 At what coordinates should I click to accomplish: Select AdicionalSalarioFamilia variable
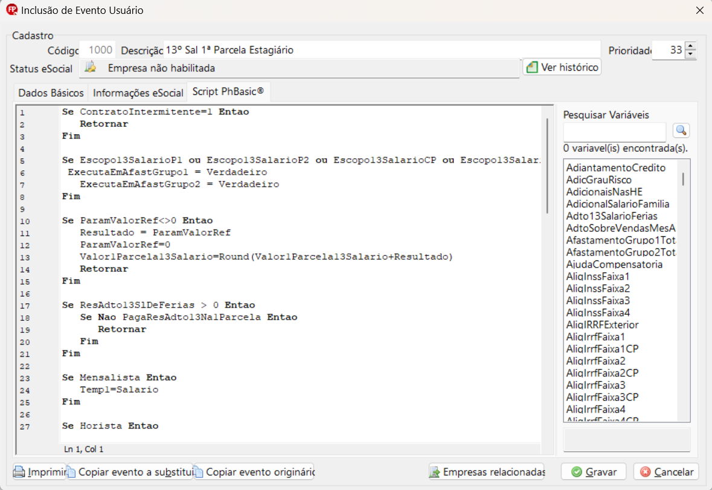pos(618,204)
